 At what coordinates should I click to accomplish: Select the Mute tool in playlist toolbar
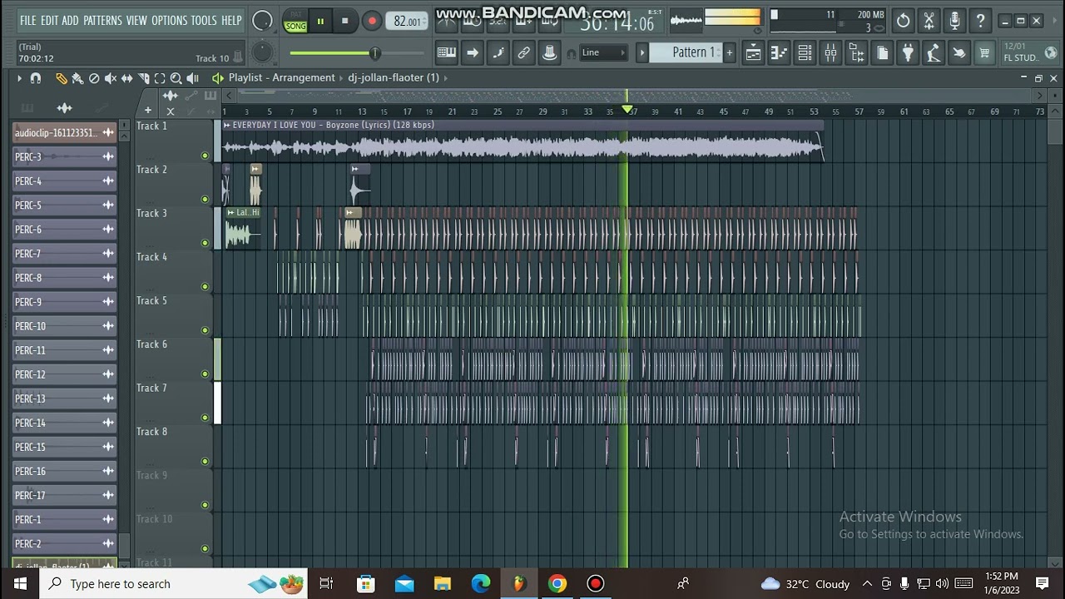111,78
